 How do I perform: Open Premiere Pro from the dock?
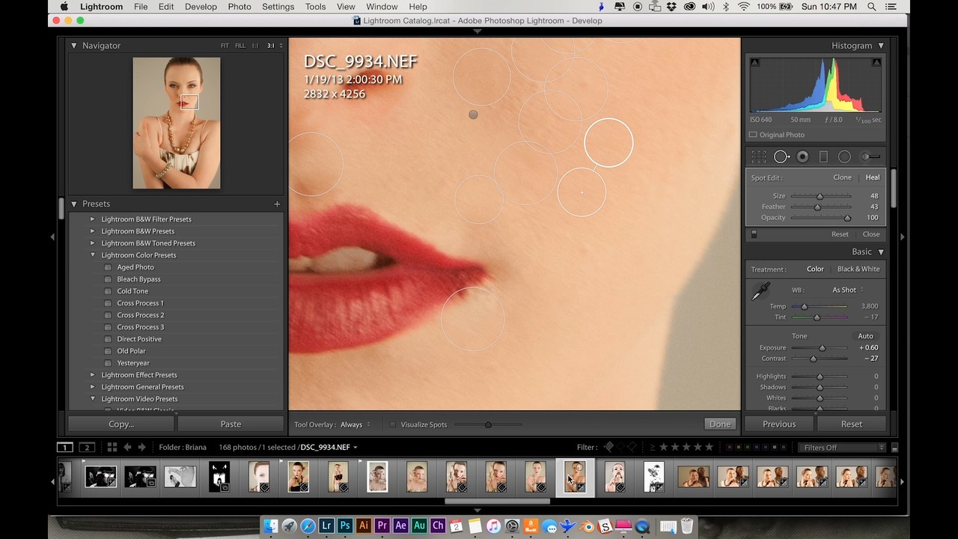pyautogui.click(x=382, y=526)
